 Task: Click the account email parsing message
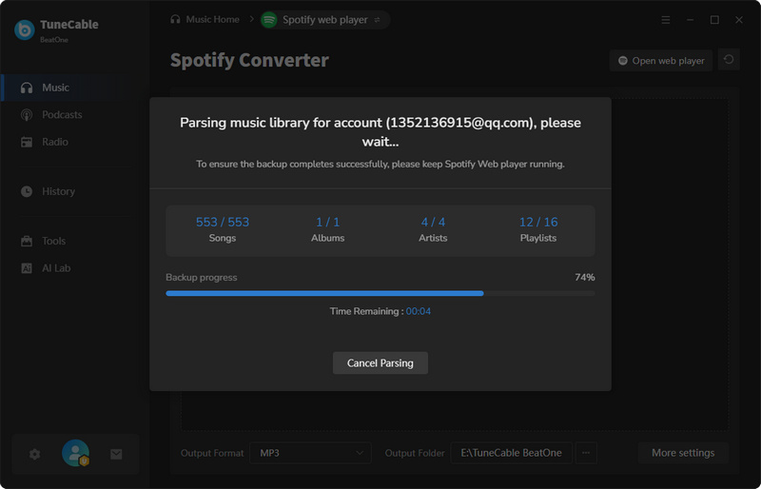(380, 132)
